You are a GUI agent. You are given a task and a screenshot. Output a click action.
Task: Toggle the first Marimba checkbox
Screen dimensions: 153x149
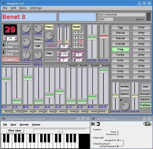[x=67, y=65]
